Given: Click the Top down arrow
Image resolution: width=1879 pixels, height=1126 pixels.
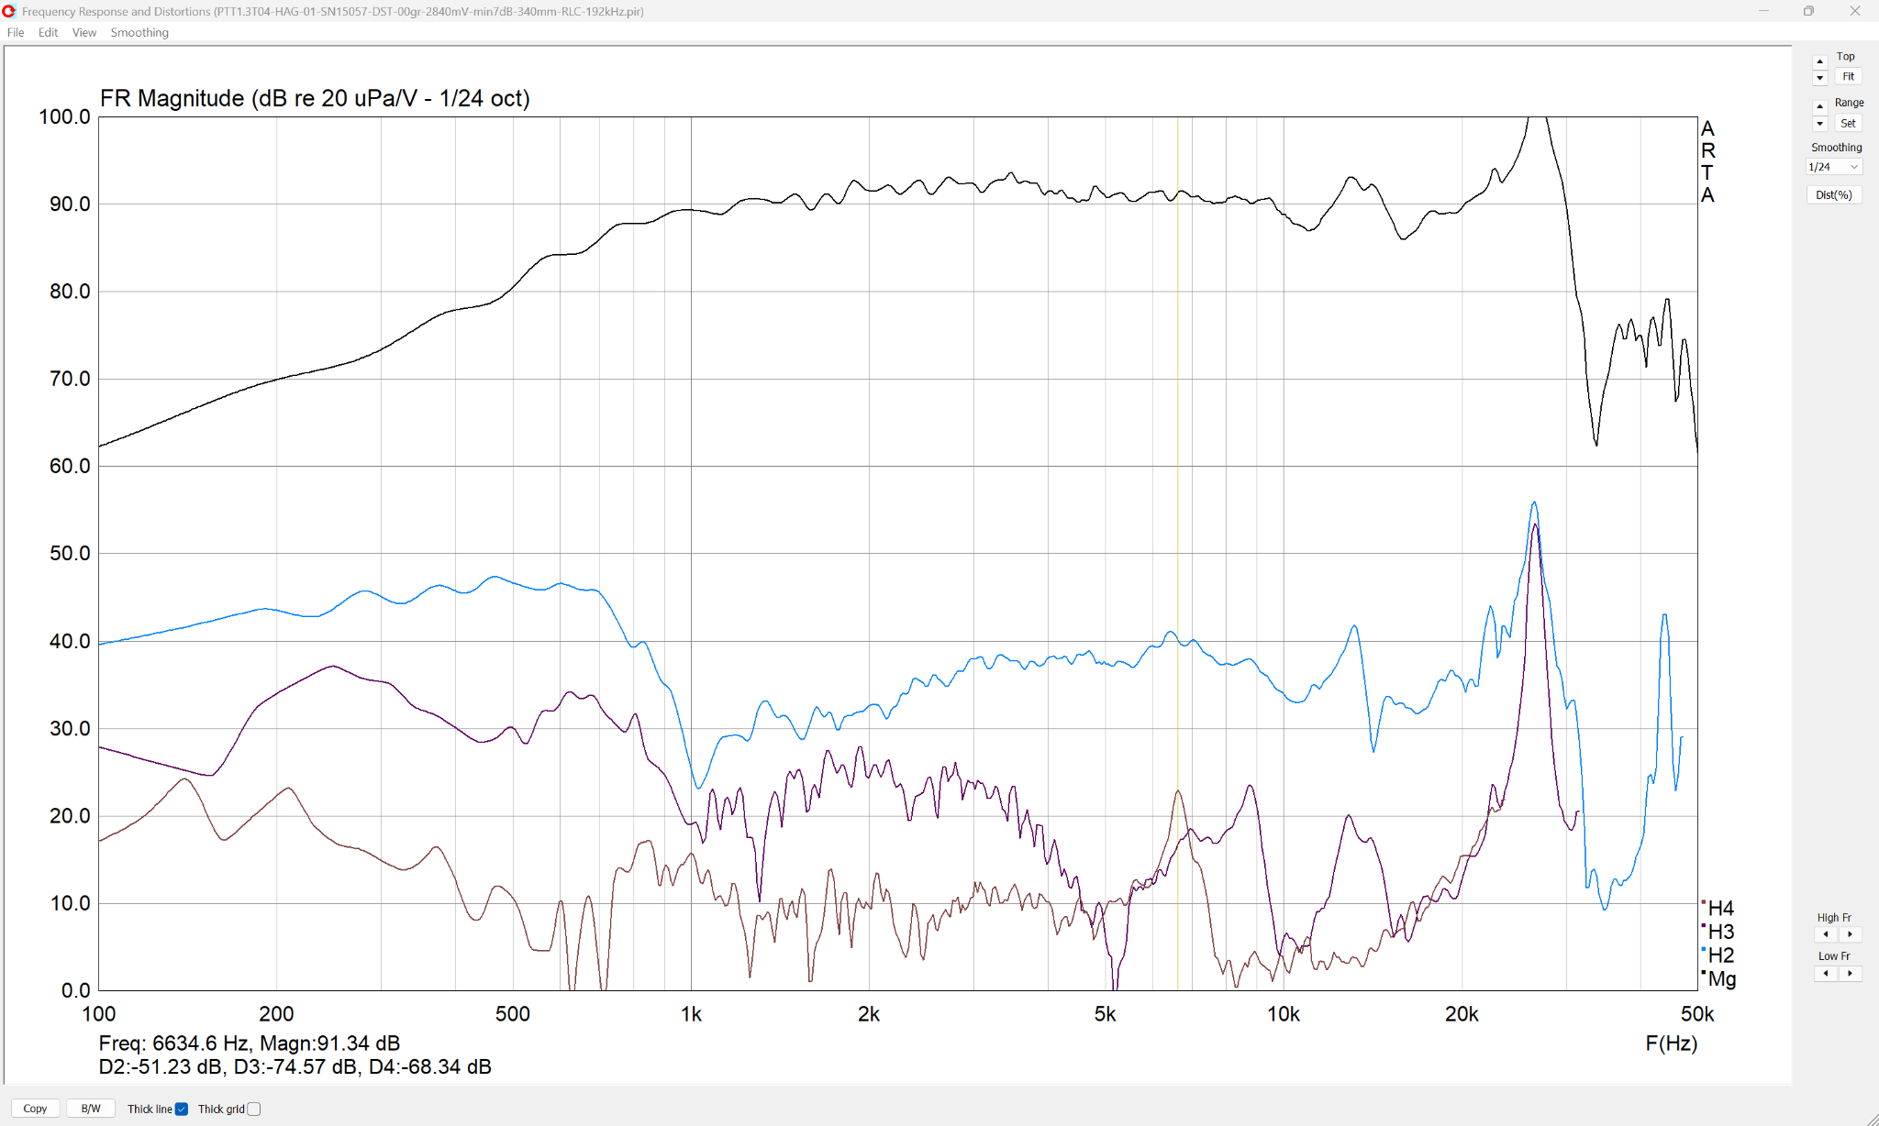Looking at the screenshot, I should [1820, 77].
